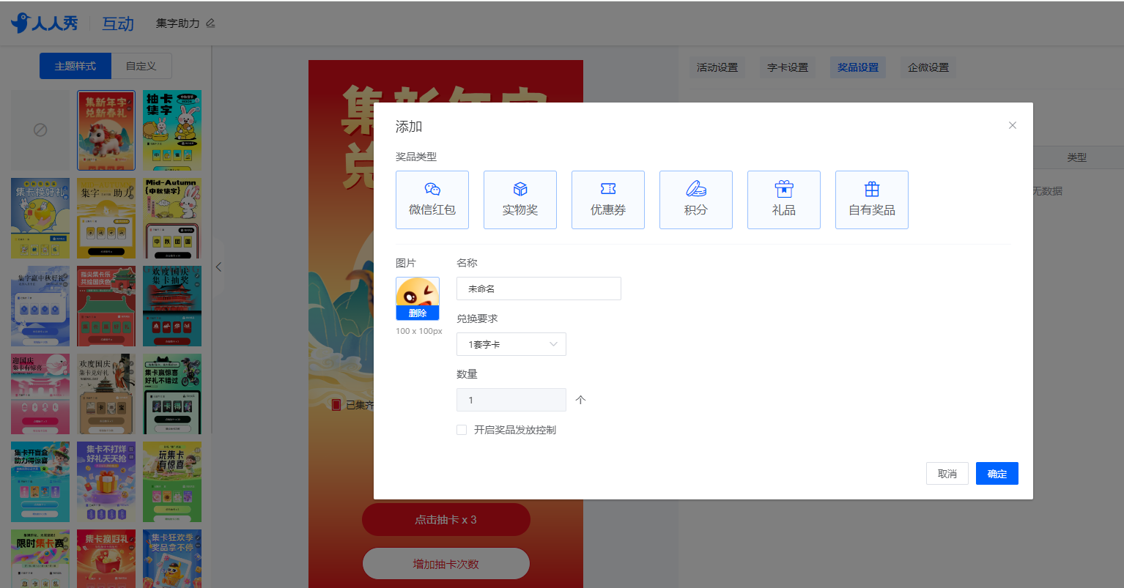Open the 1套字卡 exchange requirement dropdown
This screenshot has height=588, width=1124.
[511, 344]
